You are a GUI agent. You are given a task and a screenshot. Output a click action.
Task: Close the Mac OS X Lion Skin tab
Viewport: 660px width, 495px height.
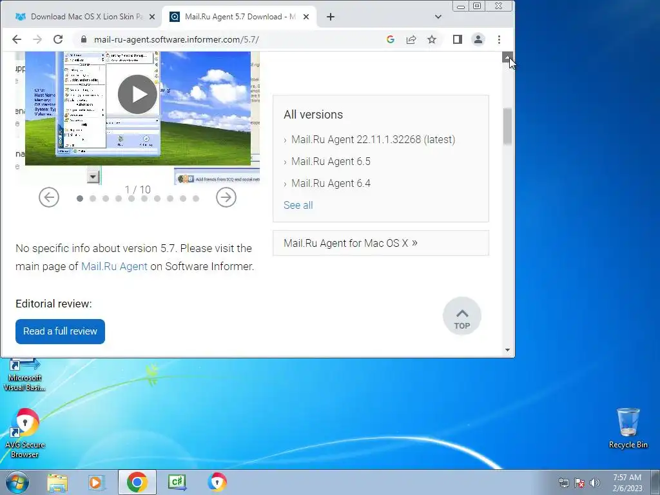pos(152,17)
